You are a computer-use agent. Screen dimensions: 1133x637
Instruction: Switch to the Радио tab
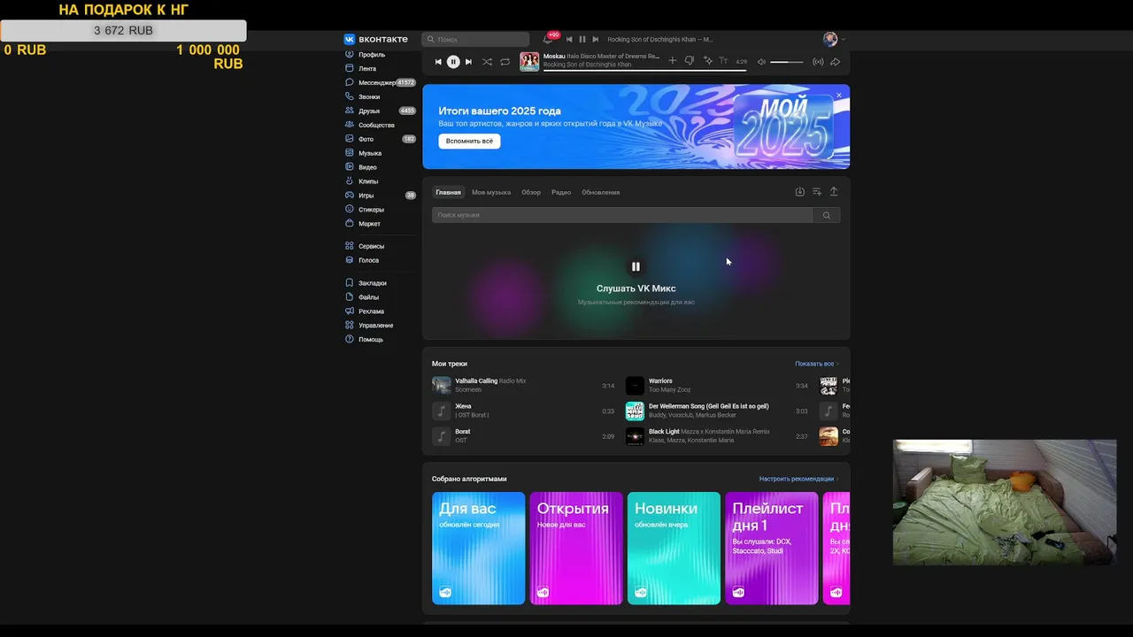click(x=561, y=192)
